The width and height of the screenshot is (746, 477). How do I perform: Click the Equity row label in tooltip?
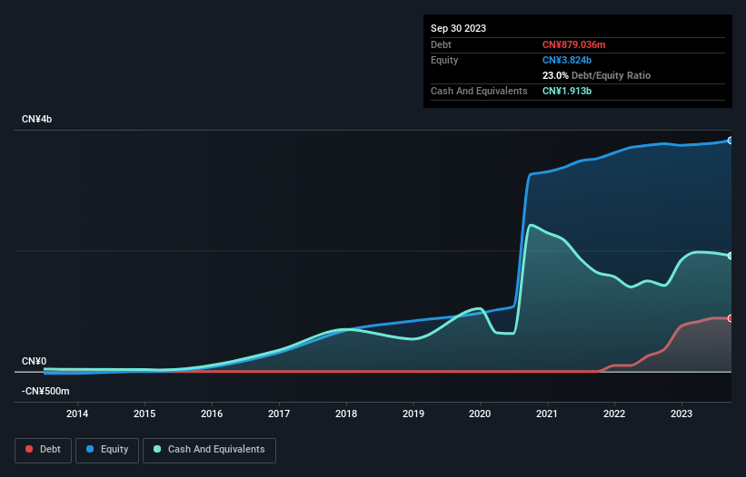[444, 60]
